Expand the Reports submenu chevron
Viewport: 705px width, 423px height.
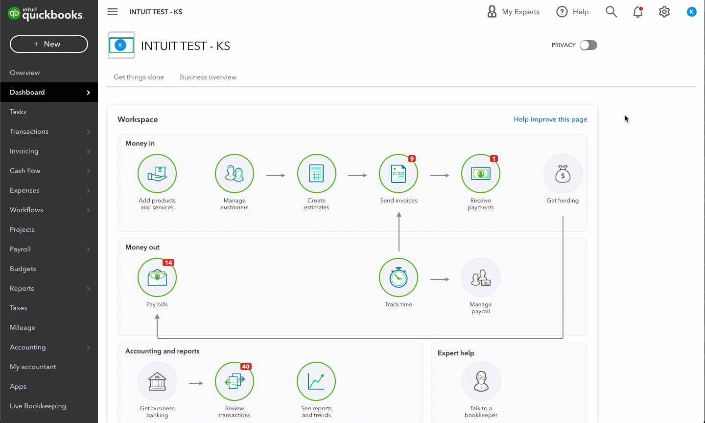(x=89, y=289)
